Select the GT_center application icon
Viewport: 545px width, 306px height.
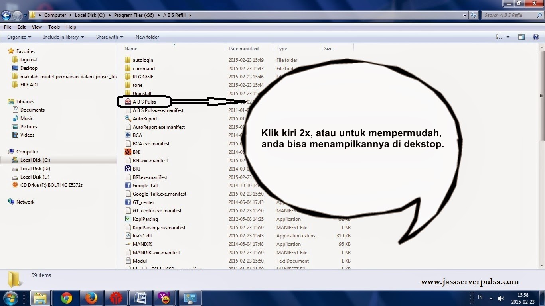128,202
